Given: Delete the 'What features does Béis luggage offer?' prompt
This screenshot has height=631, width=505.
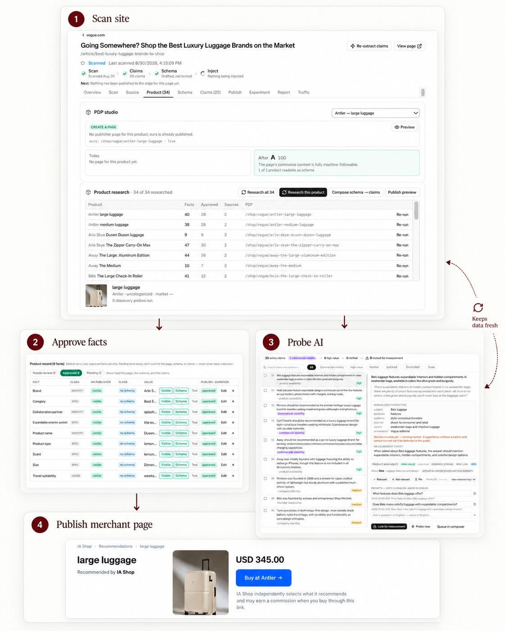Looking at the screenshot, I should coord(474,493).
